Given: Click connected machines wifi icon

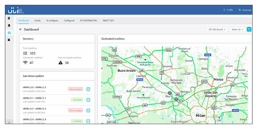Looking at the screenshot, I should tap(25, 63).
